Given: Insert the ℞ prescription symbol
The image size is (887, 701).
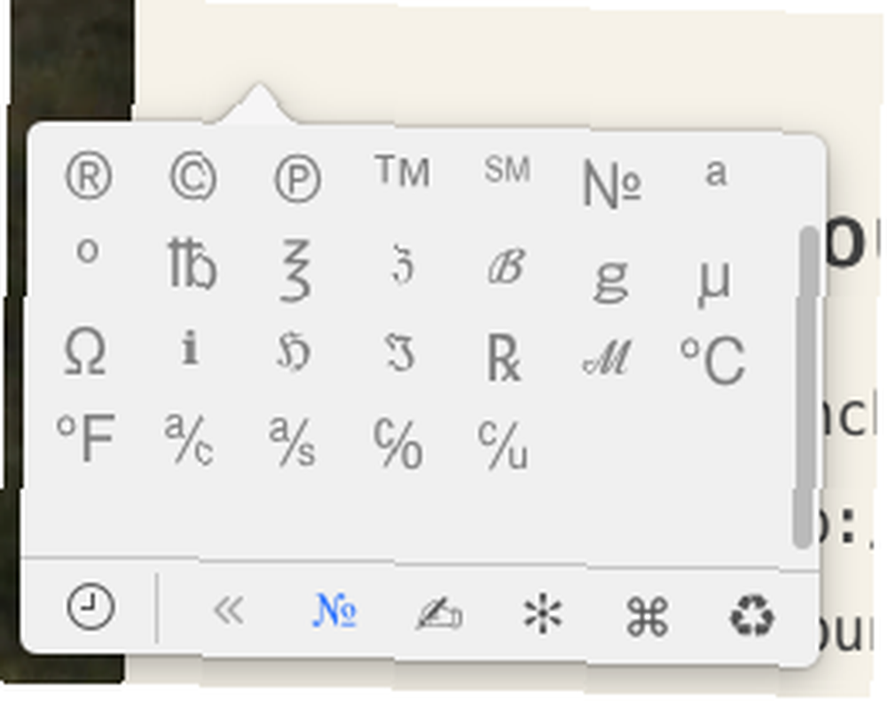Looking at the screenshot, I should tap(504, 358).
